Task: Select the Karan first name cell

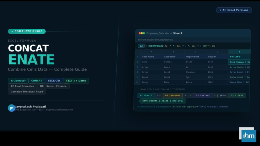Action: pyautogui.click(x=151, y=82)
